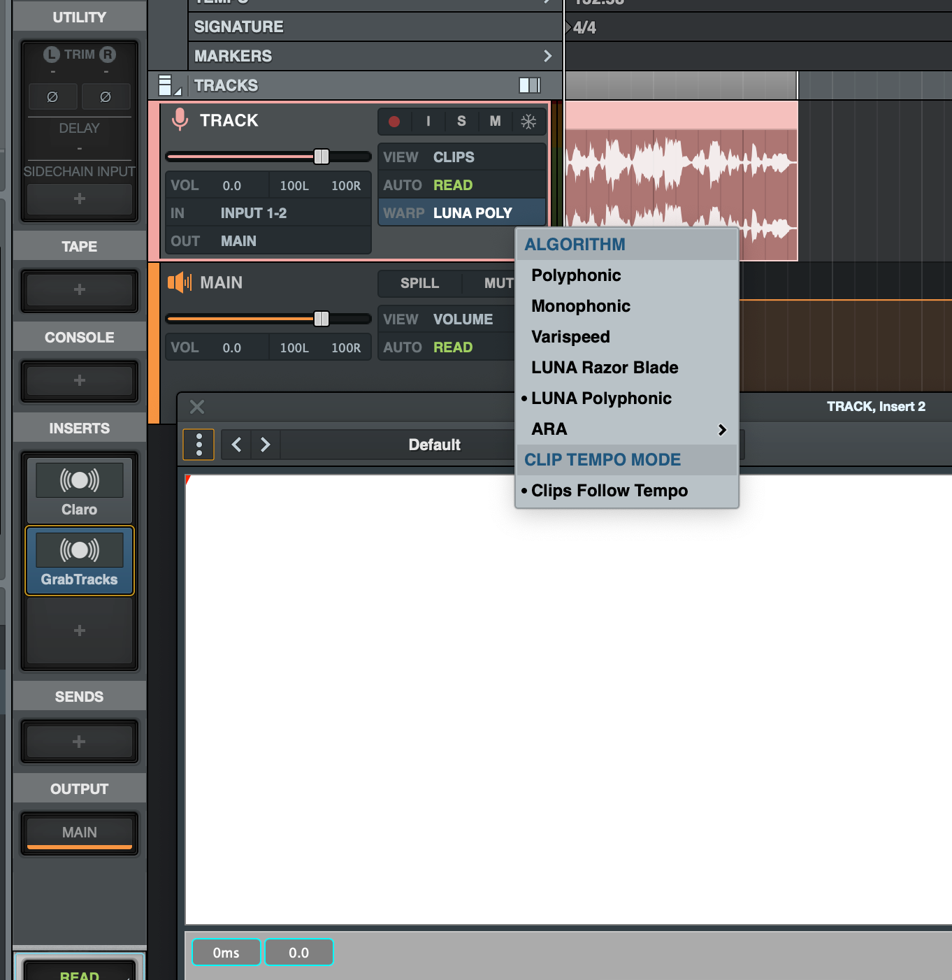Image resolution: width=952 pixels, height=980 pixels.
Task: Arm the record button on TRACK
Action: [394, 122]
